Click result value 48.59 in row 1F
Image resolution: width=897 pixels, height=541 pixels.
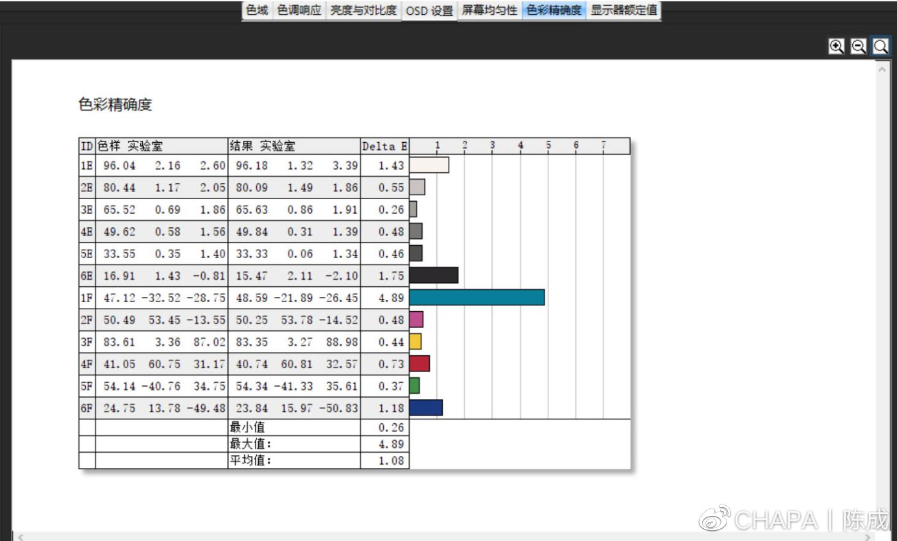[252, 298]
